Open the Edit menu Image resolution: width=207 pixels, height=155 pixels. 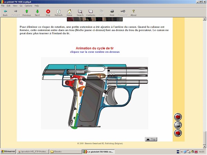[x=8, y=6]
